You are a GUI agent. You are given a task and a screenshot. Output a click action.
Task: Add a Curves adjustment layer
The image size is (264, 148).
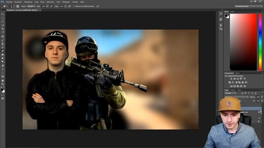[x=238, y=79]
